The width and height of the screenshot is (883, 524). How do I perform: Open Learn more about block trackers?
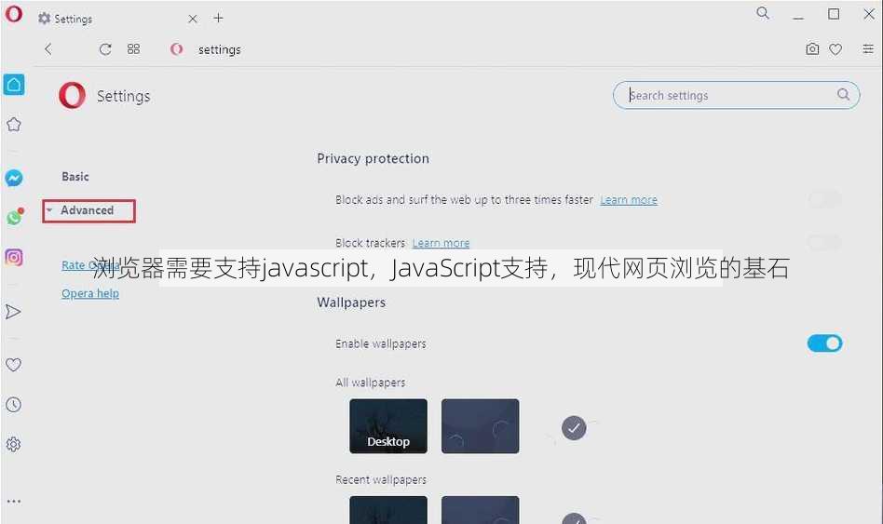[x=441, y=243]
